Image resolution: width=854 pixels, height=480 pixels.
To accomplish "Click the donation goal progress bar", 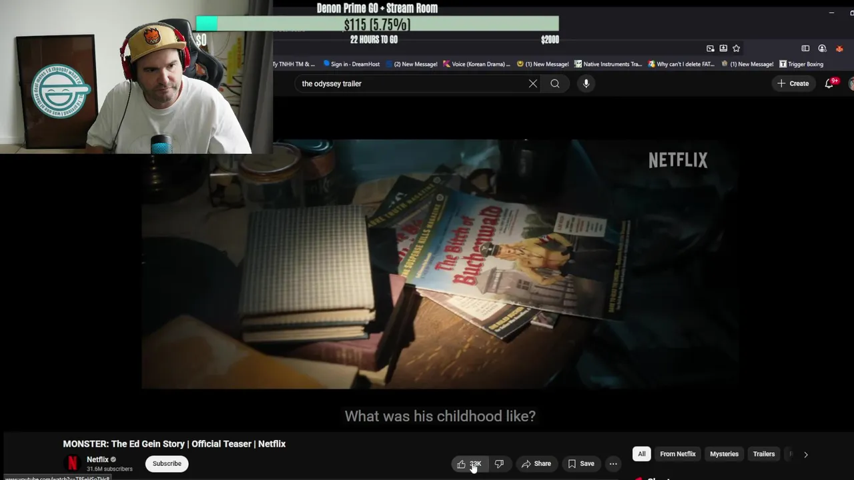I will (x=377, y=24).
